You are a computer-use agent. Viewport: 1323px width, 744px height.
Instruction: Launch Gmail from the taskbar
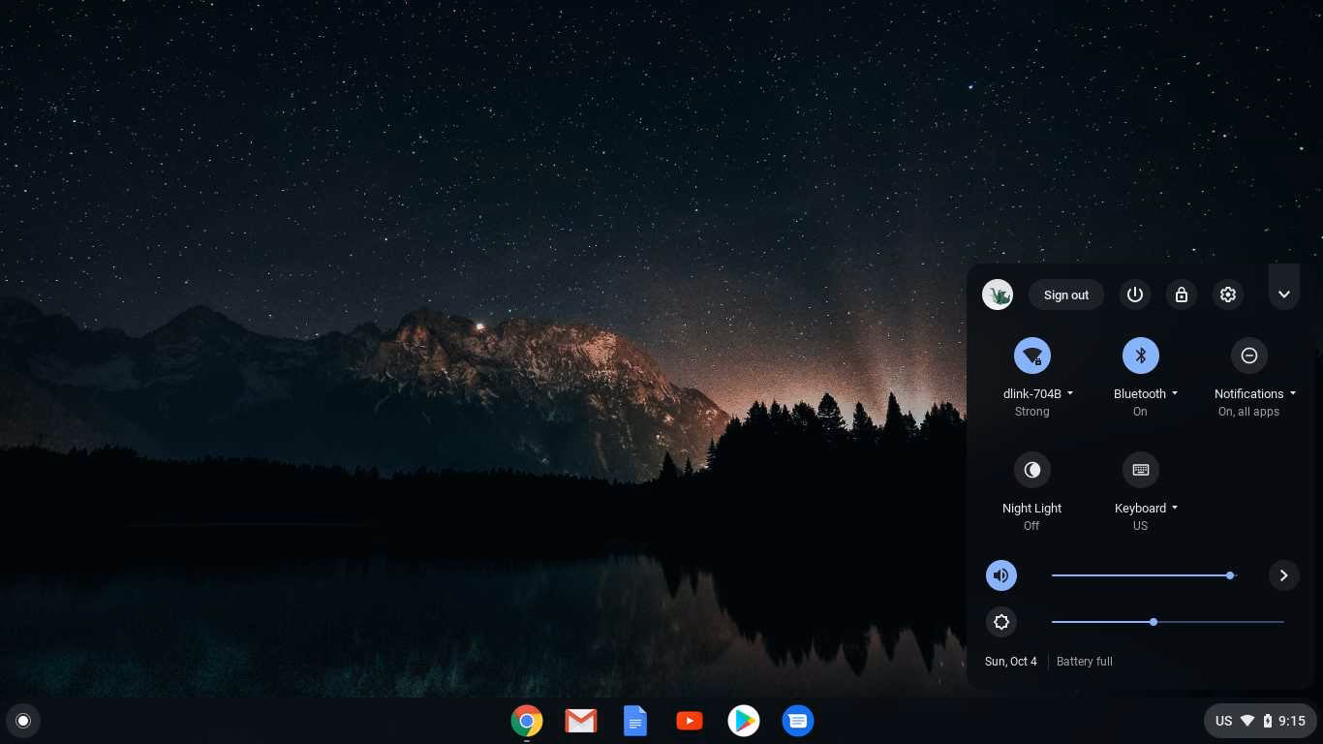[580, 721]
